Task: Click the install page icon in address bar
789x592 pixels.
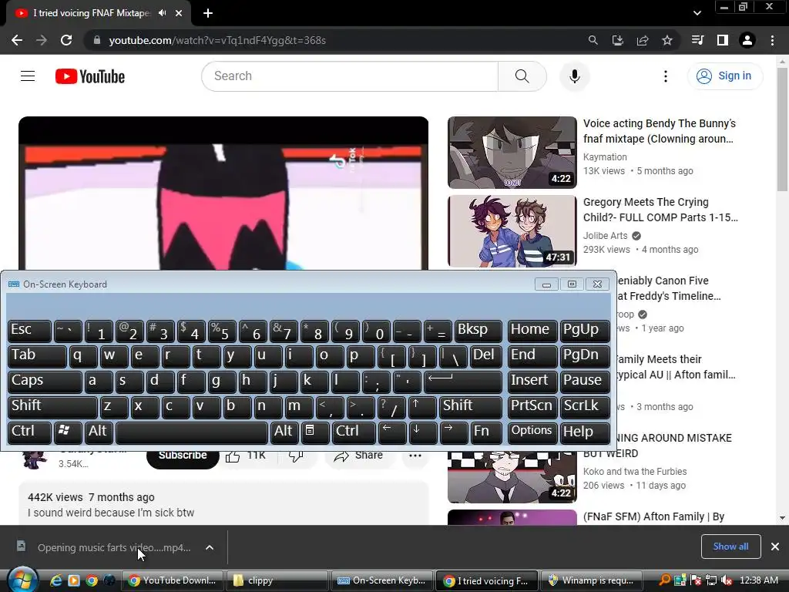Action: point(618,40)
